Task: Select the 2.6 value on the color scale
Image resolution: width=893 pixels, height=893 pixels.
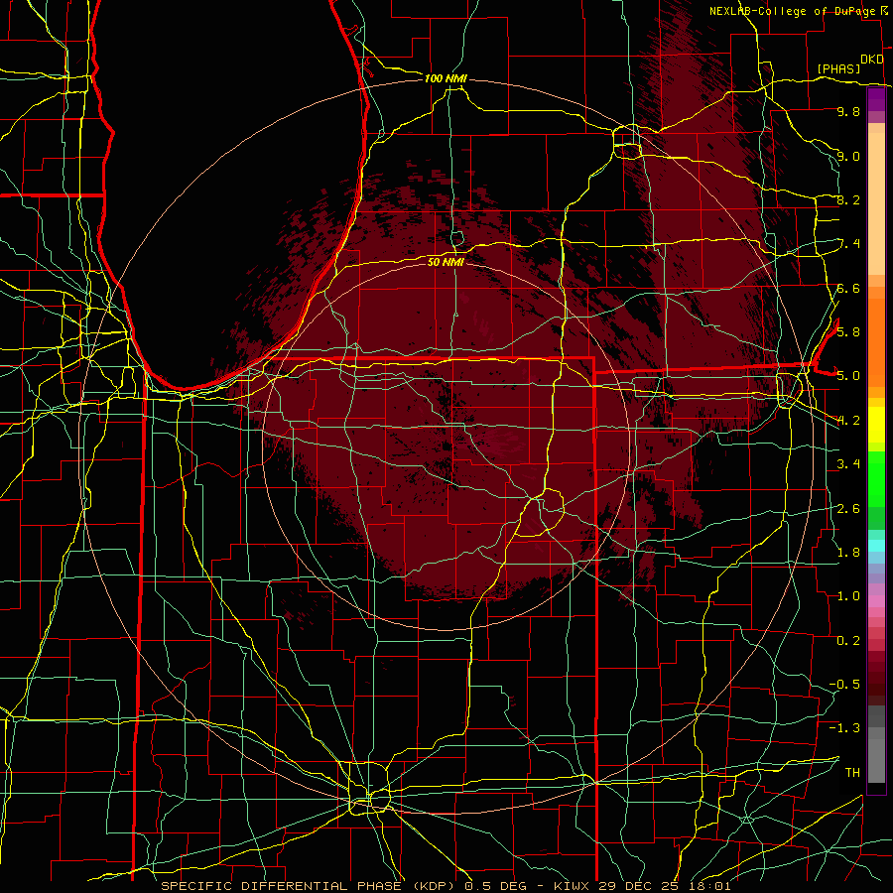Action: coord(848,508)
